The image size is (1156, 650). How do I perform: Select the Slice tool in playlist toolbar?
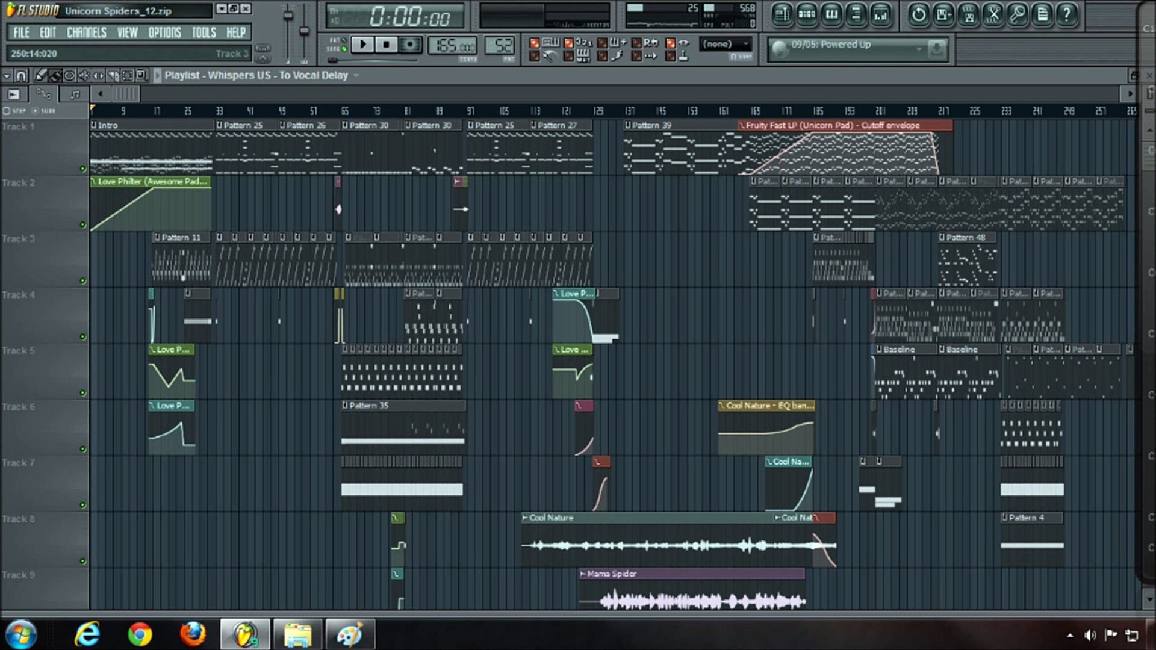coord(113,76)
